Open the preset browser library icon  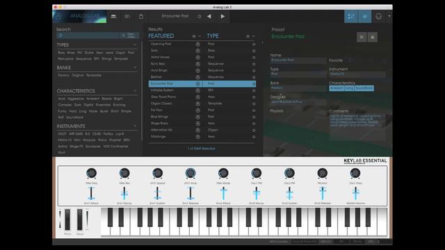pos(127,17)
